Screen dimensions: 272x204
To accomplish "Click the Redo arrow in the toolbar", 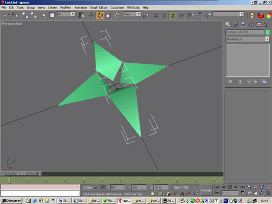I will pos(15,15).
